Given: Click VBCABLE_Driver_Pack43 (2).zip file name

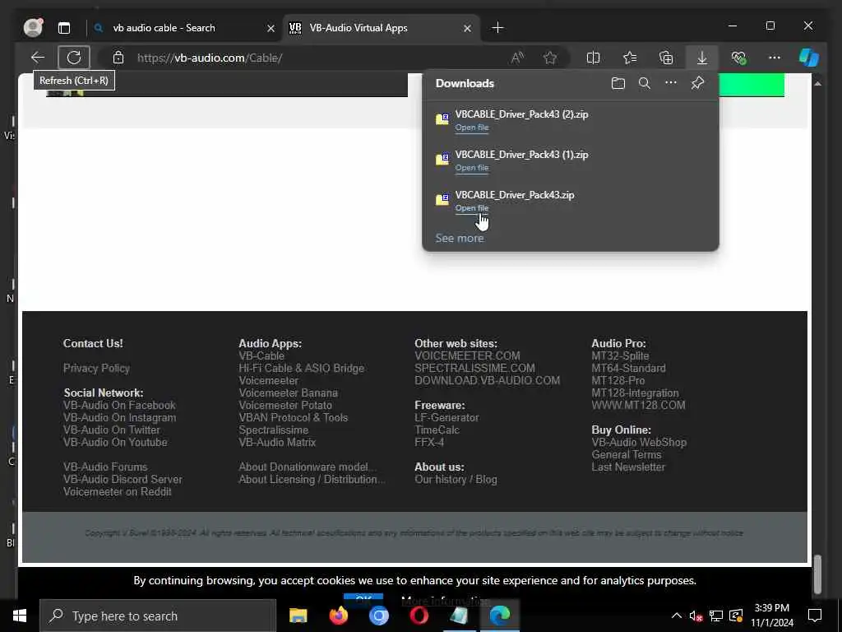Looking at the screenshot, I should 521,114.
